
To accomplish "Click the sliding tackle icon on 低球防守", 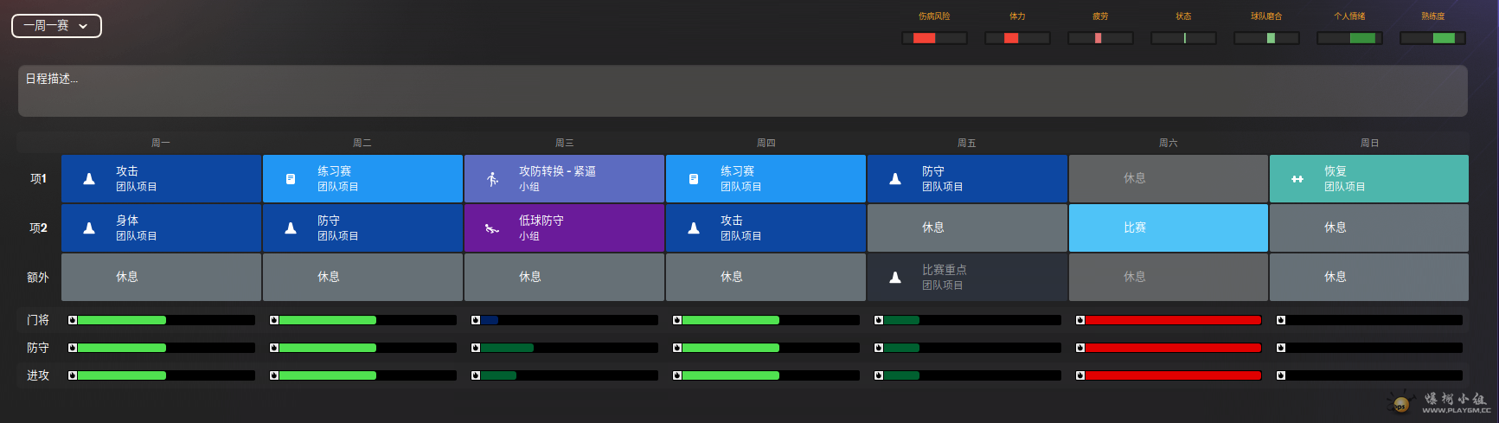I will [492, 228].
